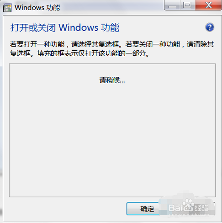Close the Windows 功能 dialog with X
222x223 pixels.
[208, 5]
